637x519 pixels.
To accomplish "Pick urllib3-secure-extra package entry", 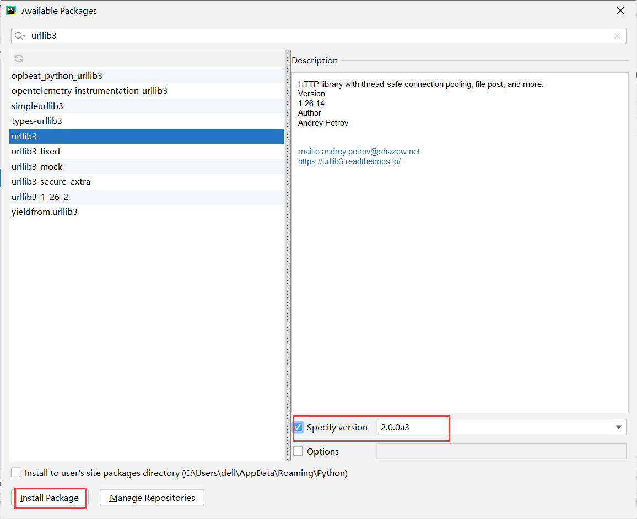I will (x=51, y=181).
